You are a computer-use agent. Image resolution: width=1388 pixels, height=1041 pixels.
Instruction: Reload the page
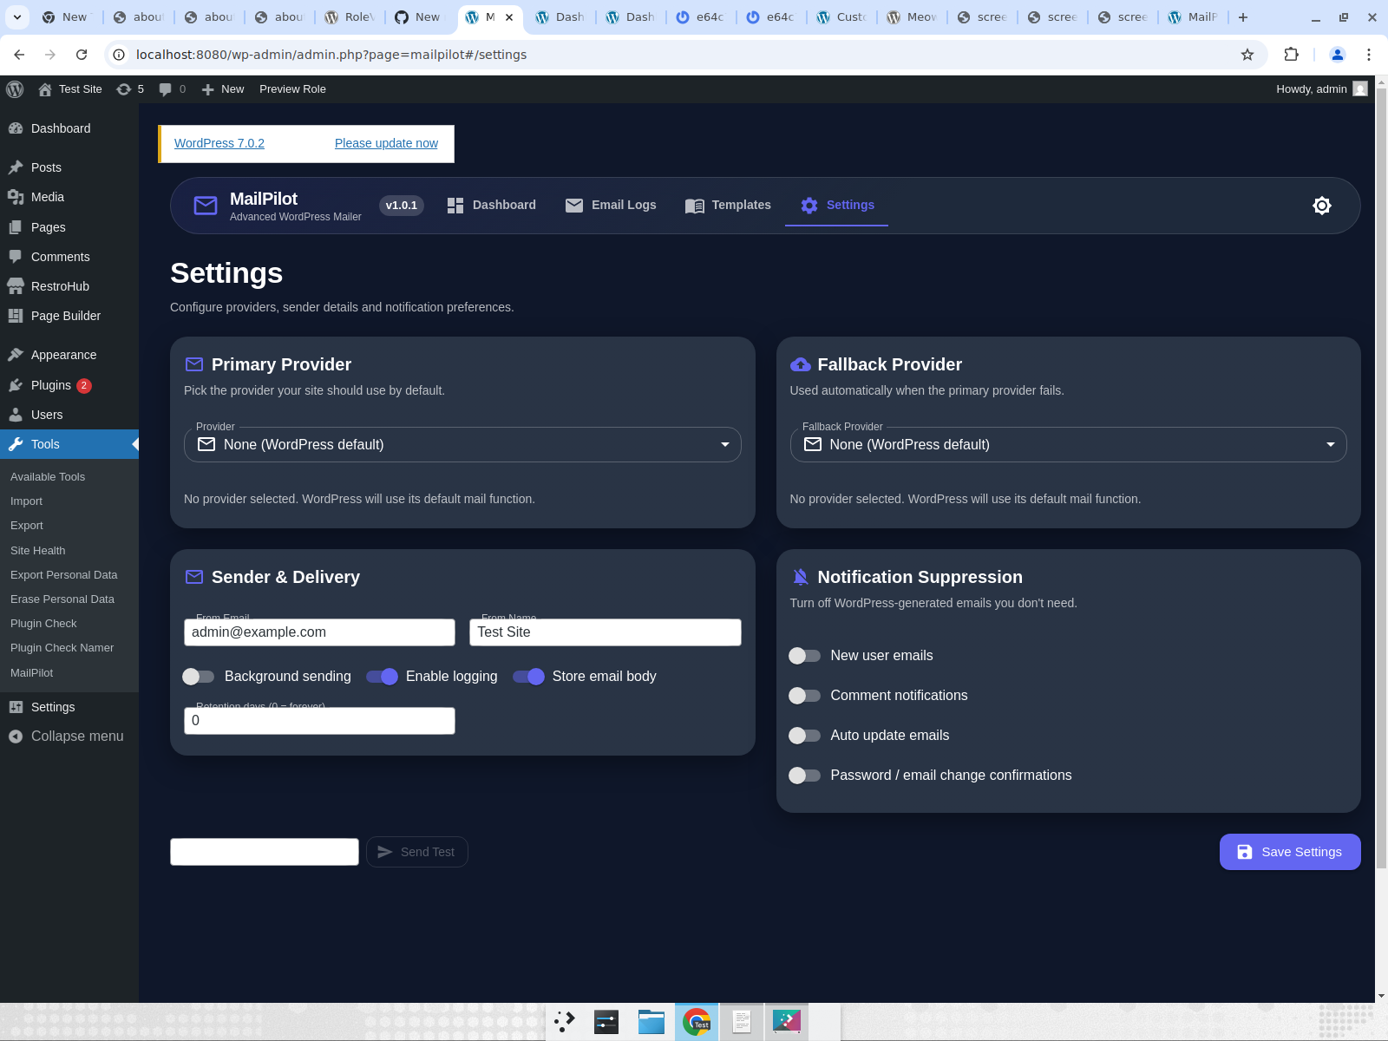82,55
